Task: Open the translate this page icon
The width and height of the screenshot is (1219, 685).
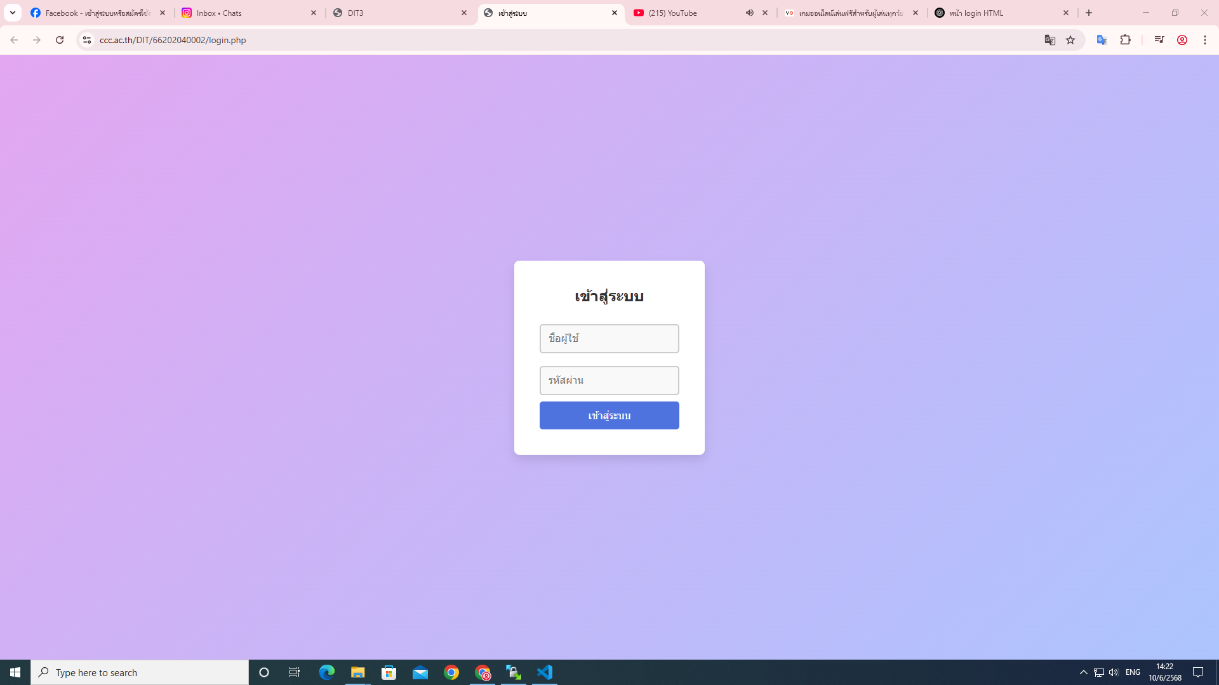Action: point(1050,40)
